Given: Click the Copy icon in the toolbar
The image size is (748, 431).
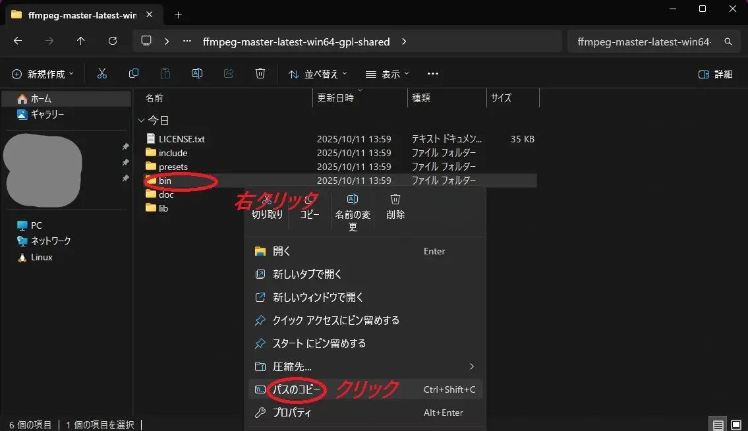Looking at the screenshot, I should pos(134,73).
